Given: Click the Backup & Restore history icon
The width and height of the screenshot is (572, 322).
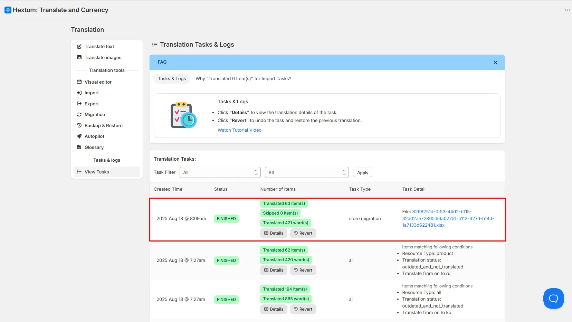Looking at the screenshot, I should tap(79, 125).
